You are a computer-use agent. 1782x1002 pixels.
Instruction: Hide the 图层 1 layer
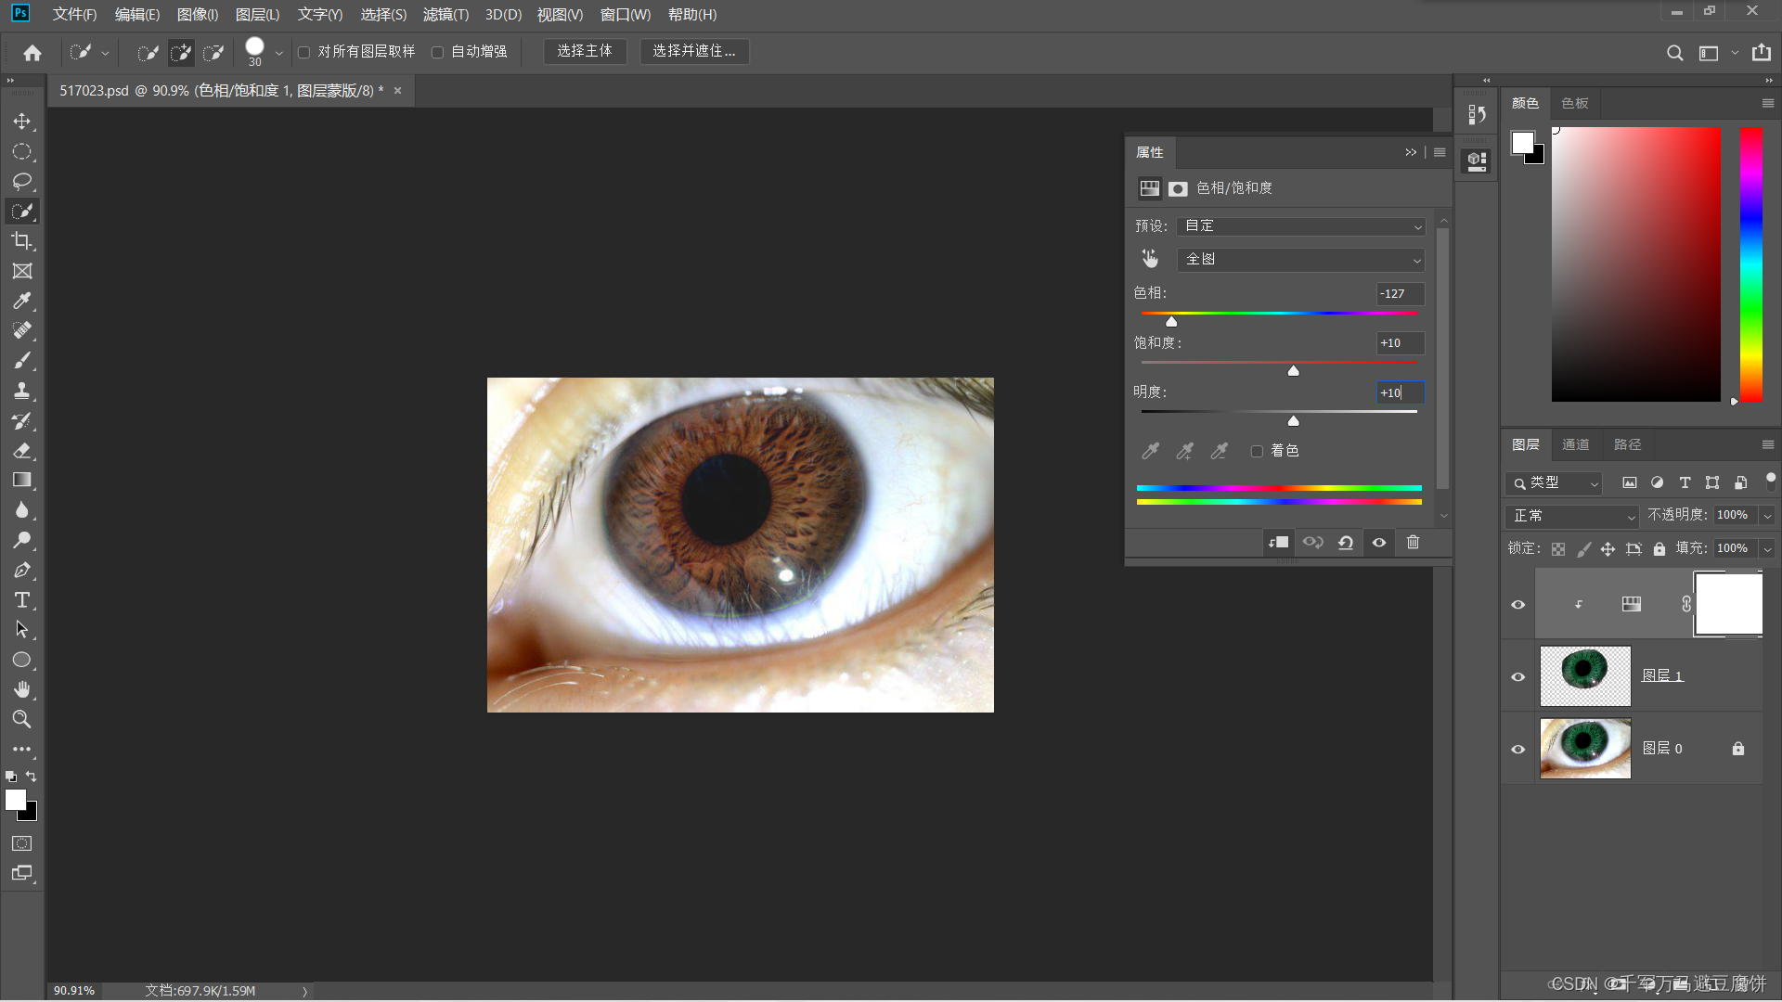(x=1517, y=676)
